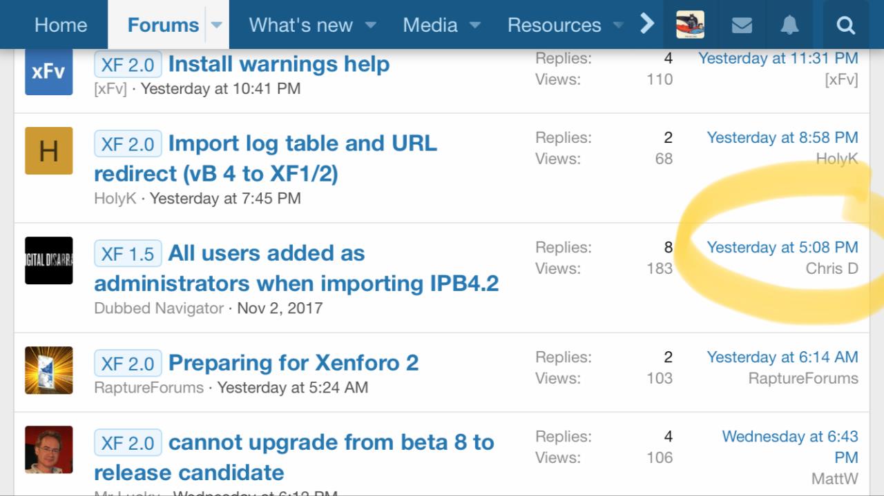Open the "Install warnings help" thread
This screenshot has height=496, width=884.
pos(279,64)
